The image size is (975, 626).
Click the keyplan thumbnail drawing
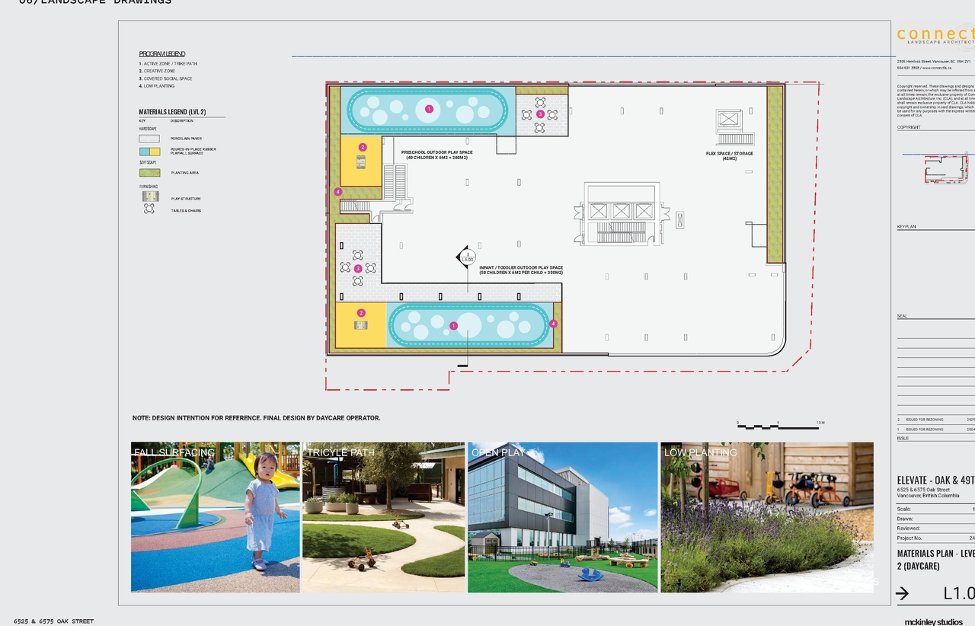tap(948, 169)
